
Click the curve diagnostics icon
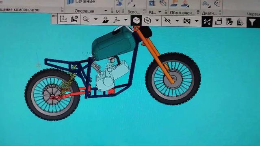[x=206, y=4]
